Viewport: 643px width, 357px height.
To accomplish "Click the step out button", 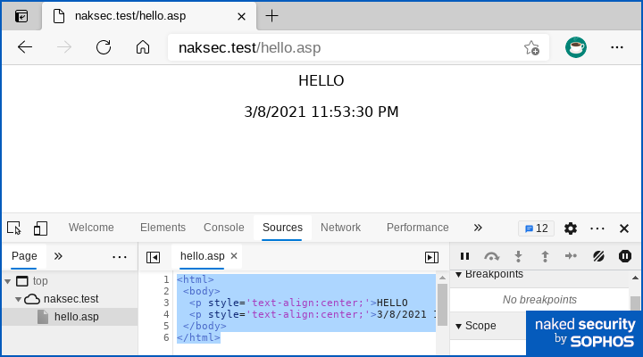I will (x=544, y=256).
